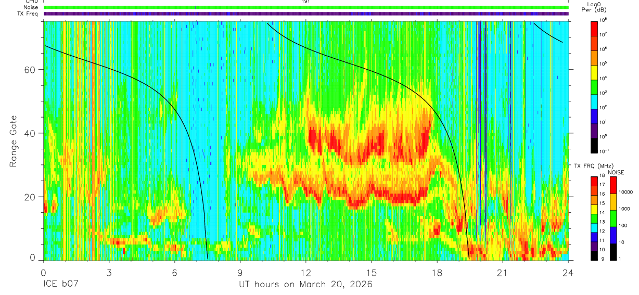The image size is (639, 295).
Task: Click the x-axis tick label '15'
Action: 372,273
